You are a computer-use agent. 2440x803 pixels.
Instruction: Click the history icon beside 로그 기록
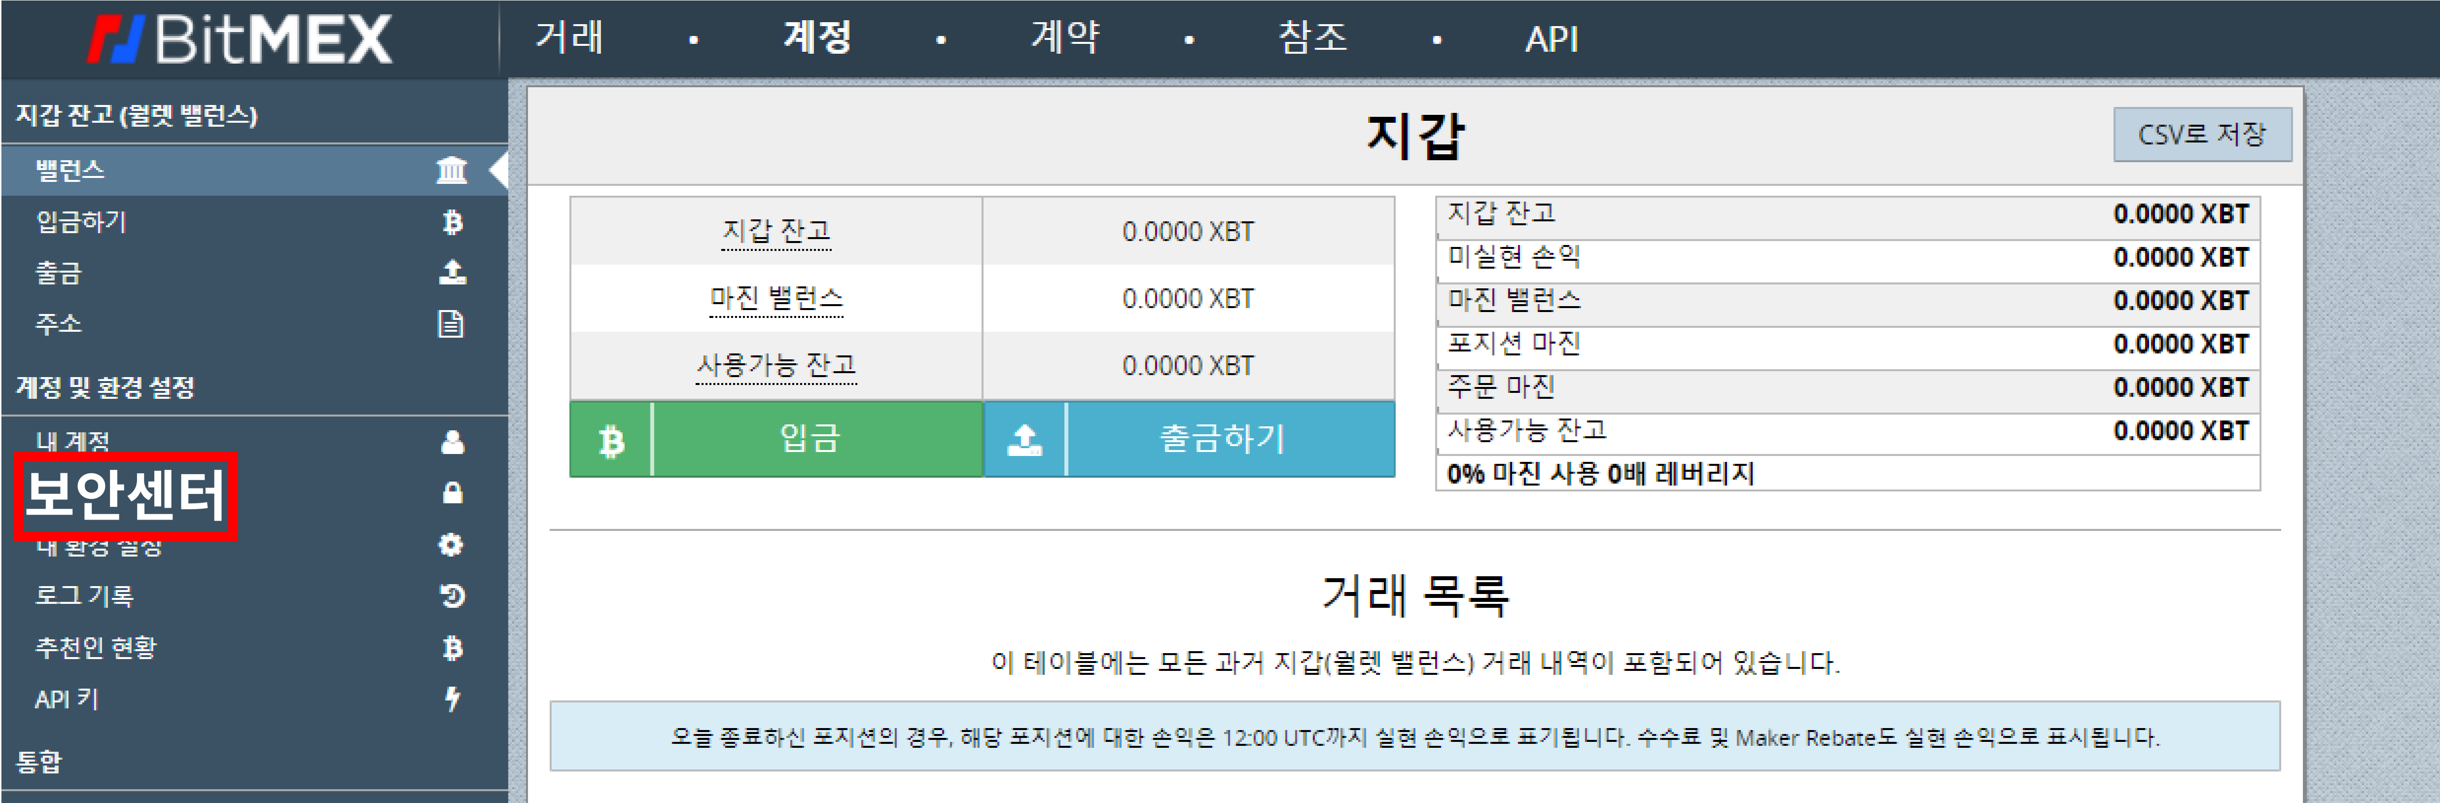(x=452, y=595)
